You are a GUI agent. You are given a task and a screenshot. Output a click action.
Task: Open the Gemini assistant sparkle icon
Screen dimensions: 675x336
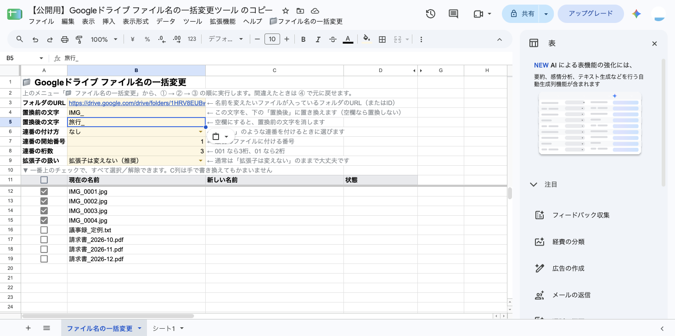point(636,14)
